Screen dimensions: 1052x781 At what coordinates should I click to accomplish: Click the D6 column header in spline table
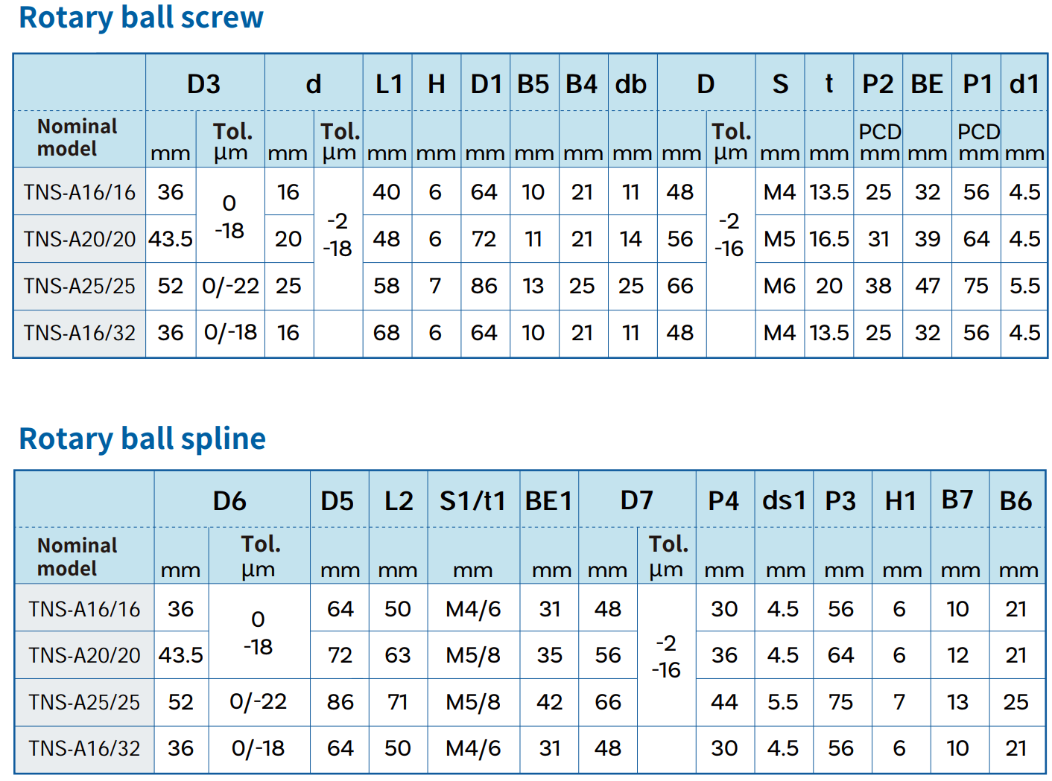coord(229,501)
